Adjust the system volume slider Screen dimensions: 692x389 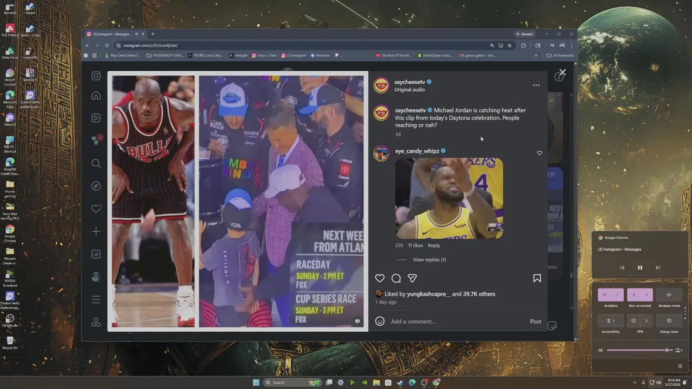(x=639, y=350)
